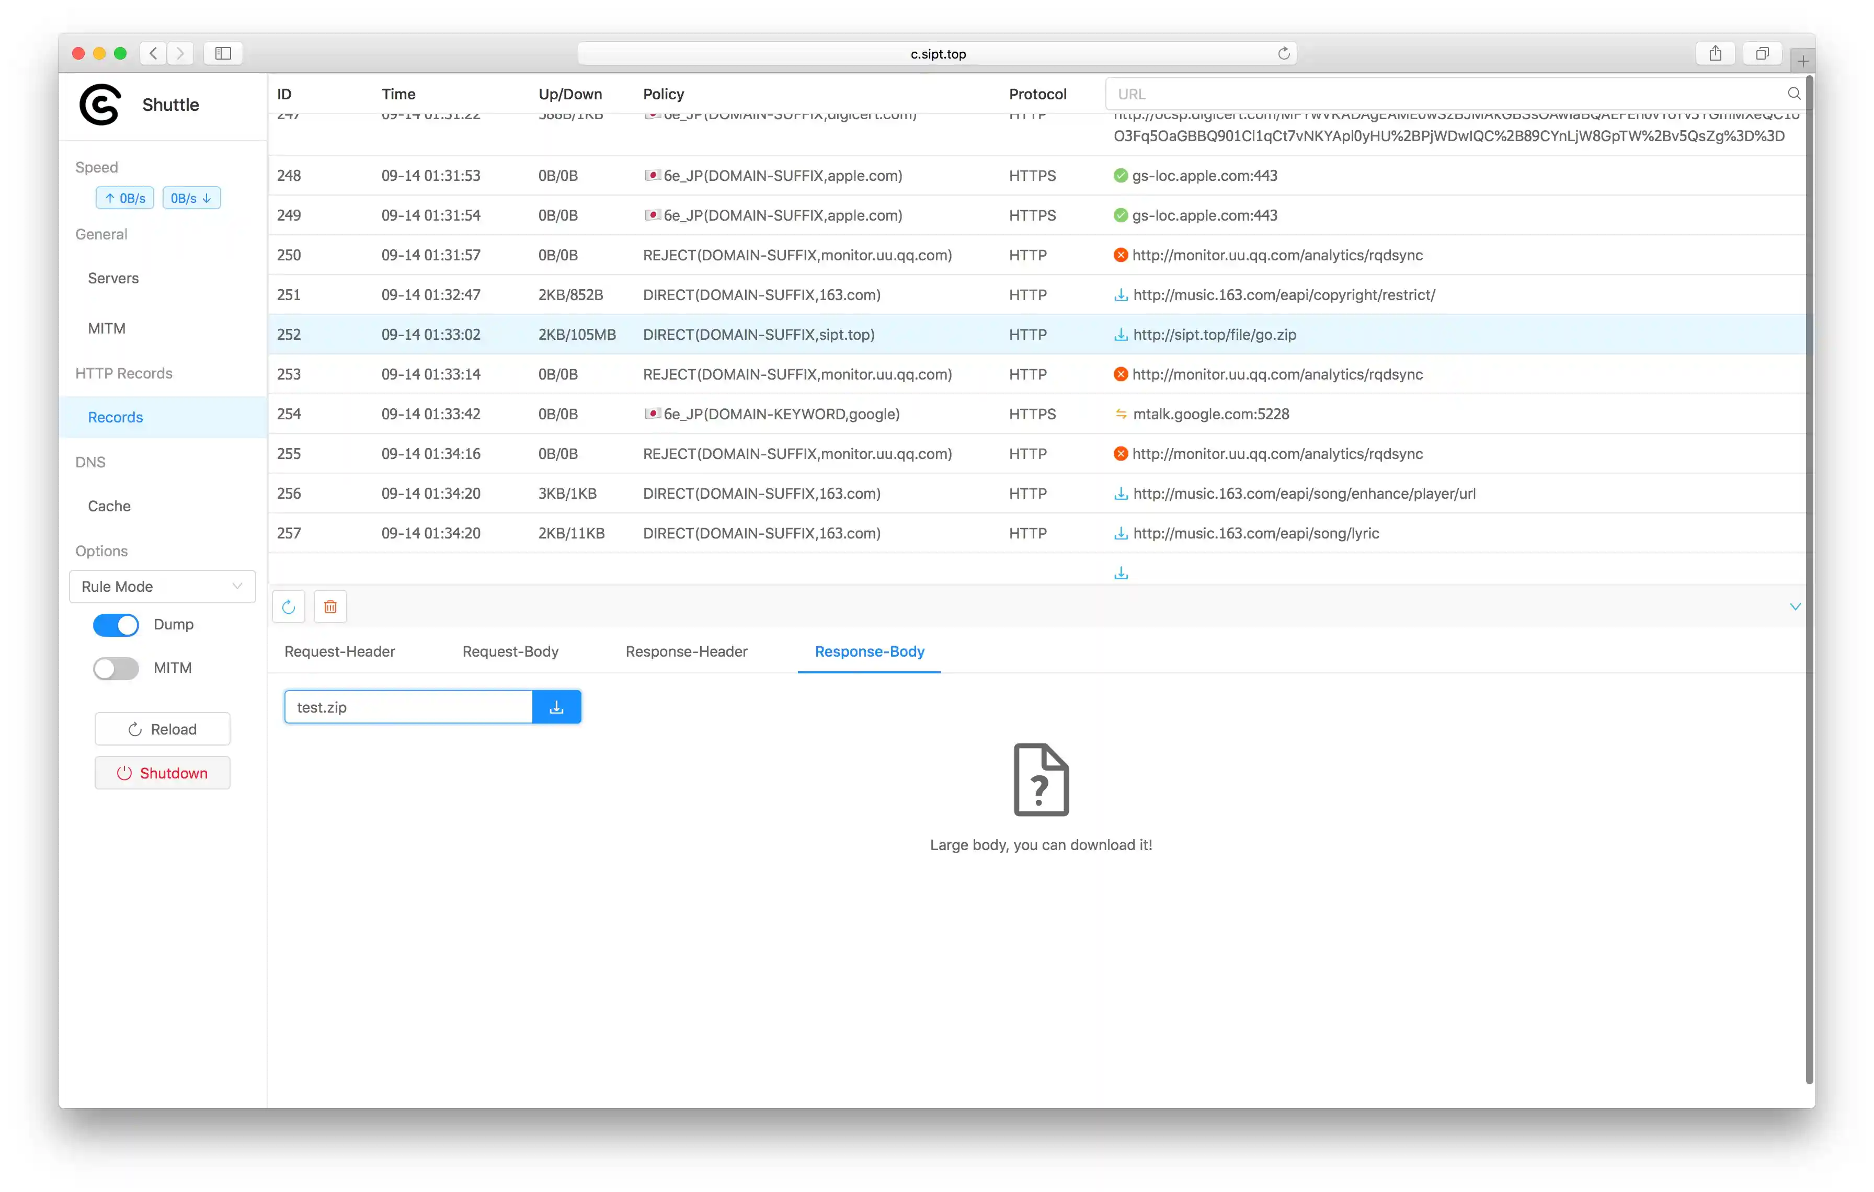Open the Rule Mode dropdown
This screenshot has width=1874, height=1192.
(x=162, y=587)
